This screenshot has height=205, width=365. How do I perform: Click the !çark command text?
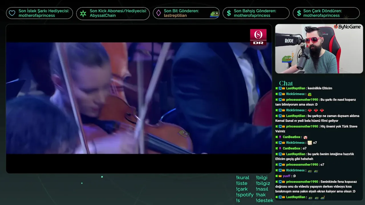click(242, 189)
